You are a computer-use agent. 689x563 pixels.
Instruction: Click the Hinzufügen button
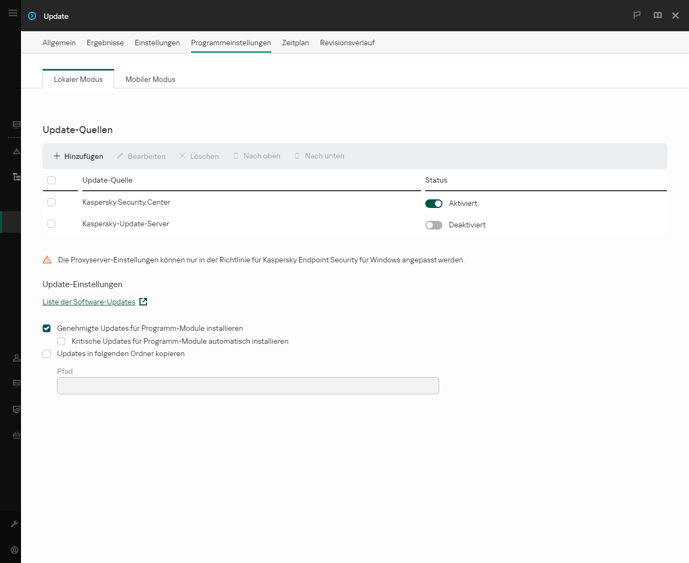79,156
